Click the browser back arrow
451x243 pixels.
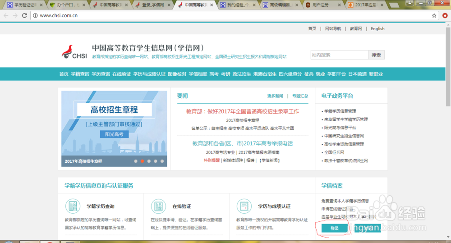point(6,15)
